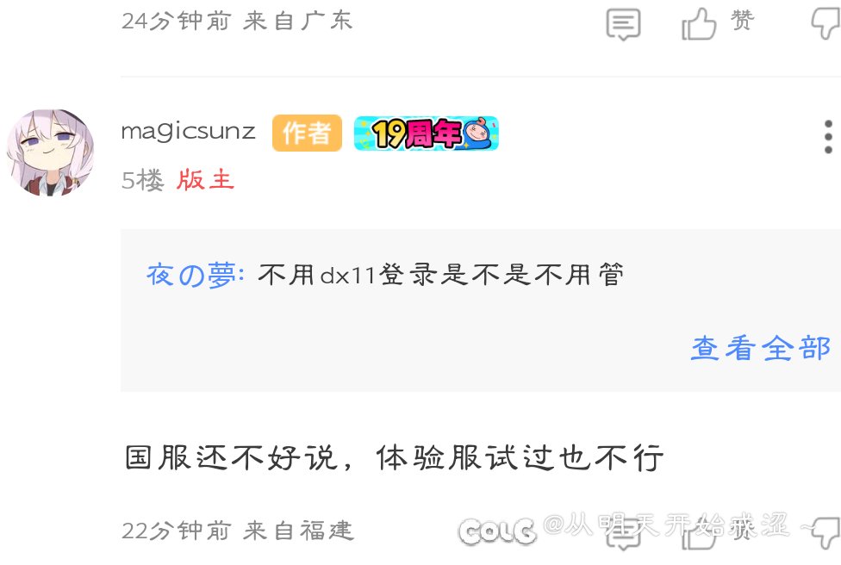Image resolution: width=841 pixels, height=565 pixels.
Task: Dislike the comment from Guangdong
Action: 826,24
